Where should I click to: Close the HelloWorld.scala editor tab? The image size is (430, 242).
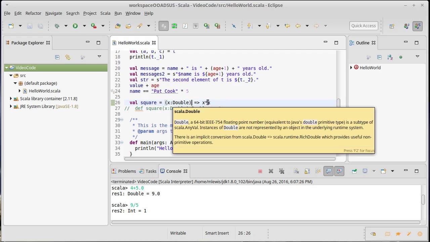click(x=154, y=43)
